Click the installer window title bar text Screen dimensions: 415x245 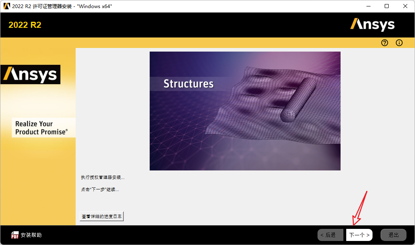[61, 6]
